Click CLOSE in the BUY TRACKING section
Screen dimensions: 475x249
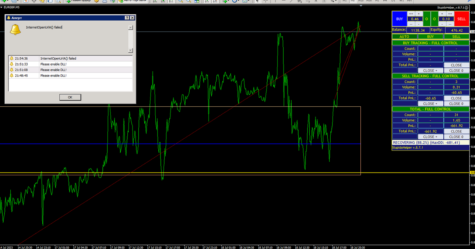[457, 65]
